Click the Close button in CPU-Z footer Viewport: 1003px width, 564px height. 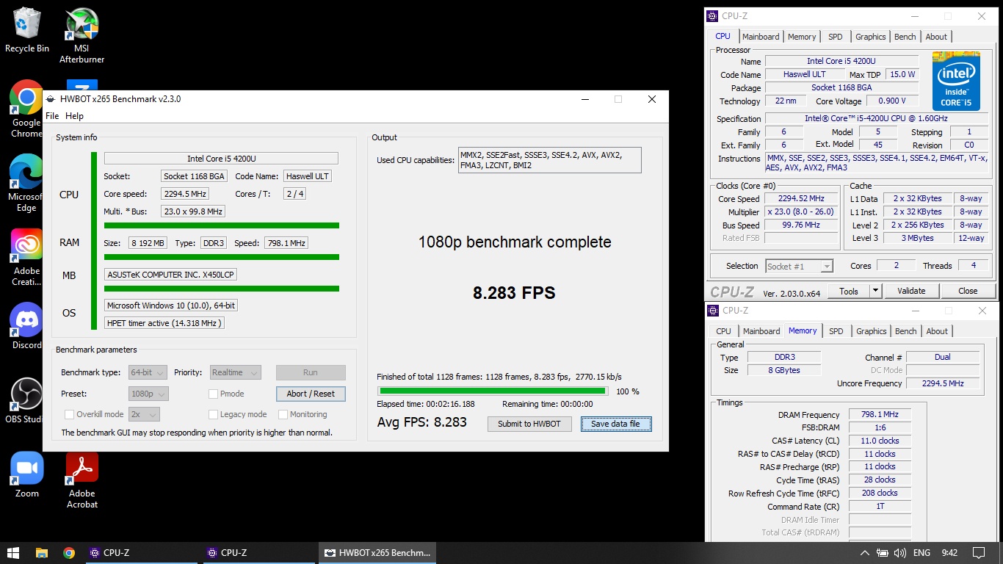968,291
